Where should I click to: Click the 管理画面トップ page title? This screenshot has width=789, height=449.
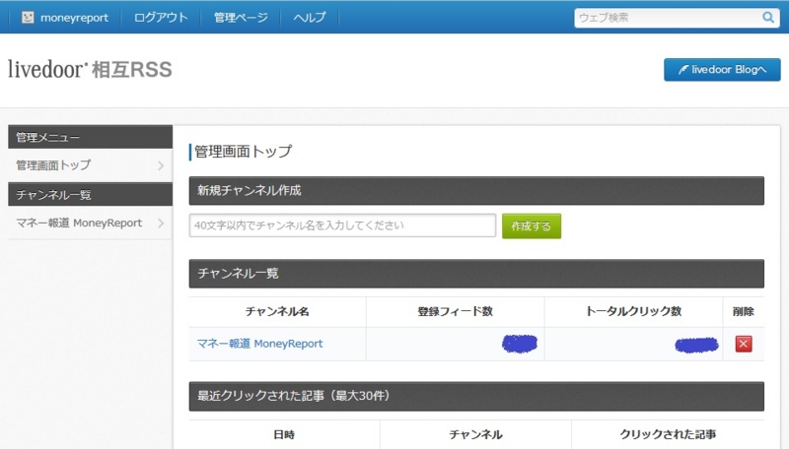click(x=243, y=152)
